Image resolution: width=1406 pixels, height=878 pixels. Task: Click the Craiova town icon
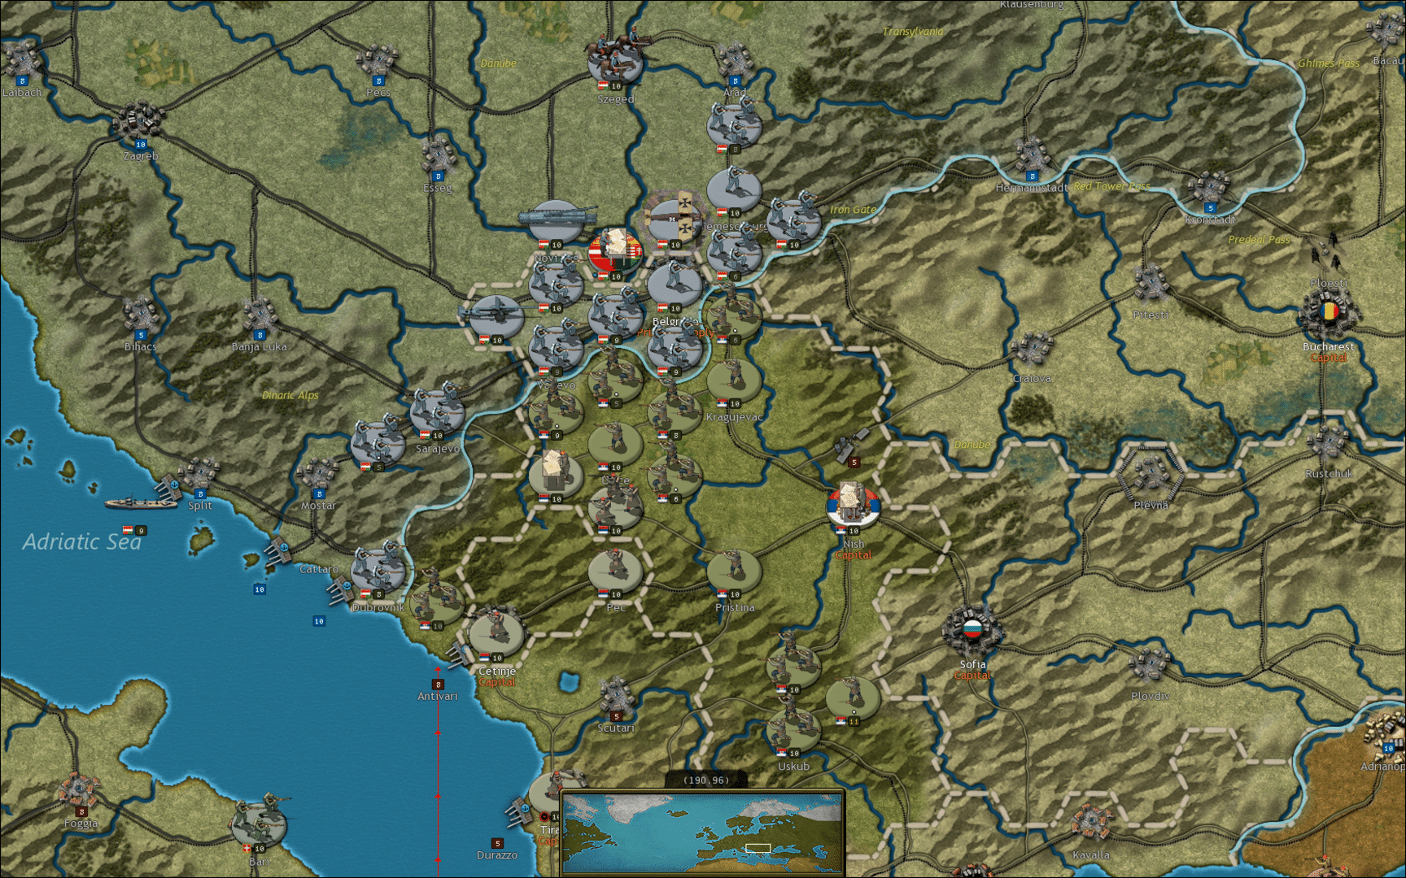click(1032, 349)
